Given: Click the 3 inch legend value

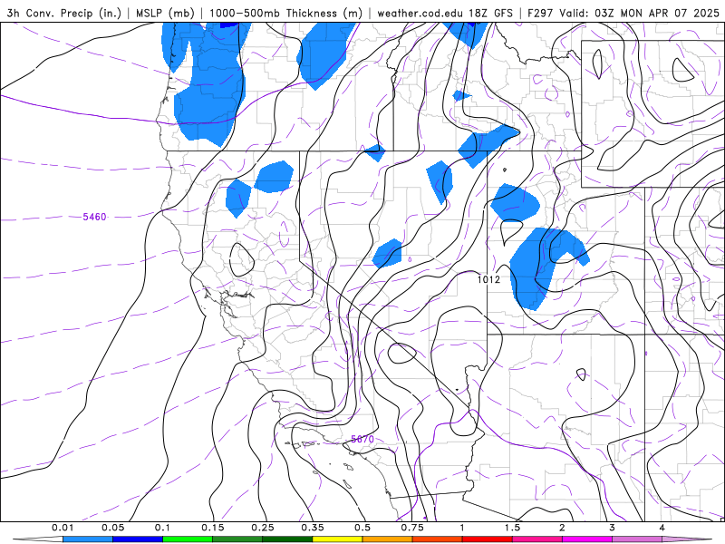Looking at the screenshot, I should (612, 528).
